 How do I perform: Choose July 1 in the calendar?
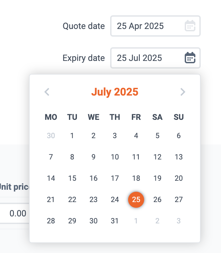[x=72, y=136]
